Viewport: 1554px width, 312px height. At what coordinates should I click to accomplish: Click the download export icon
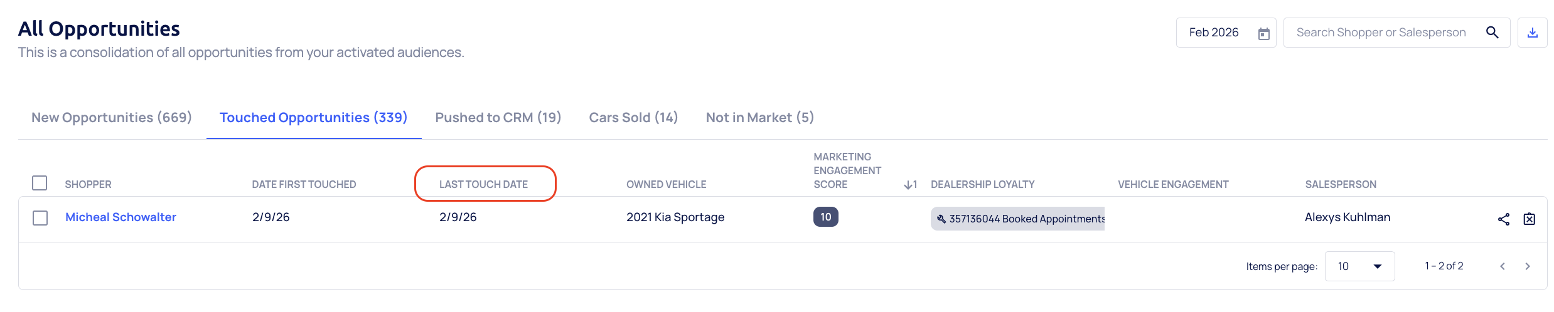[x=1532, y=33]
